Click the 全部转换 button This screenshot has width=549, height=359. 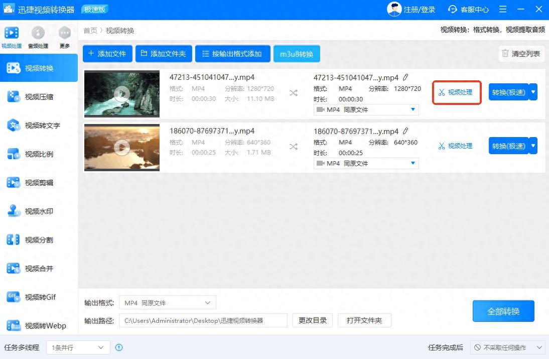(503, 311)
